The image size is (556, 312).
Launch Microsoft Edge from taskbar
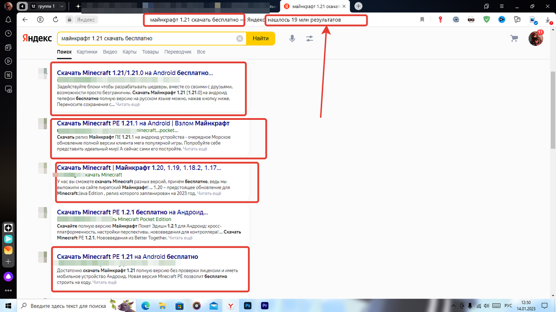(145, 306)
